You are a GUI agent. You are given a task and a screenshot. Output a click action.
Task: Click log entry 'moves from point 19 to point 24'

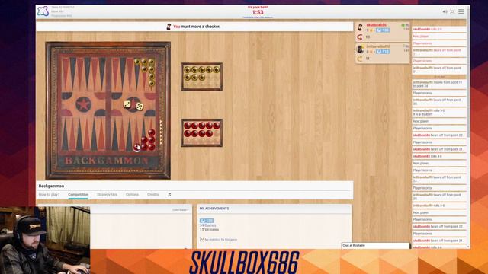tap(439, 84)
